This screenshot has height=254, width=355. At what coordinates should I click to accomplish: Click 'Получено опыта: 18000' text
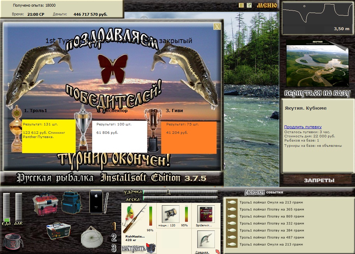click(34, 5)
